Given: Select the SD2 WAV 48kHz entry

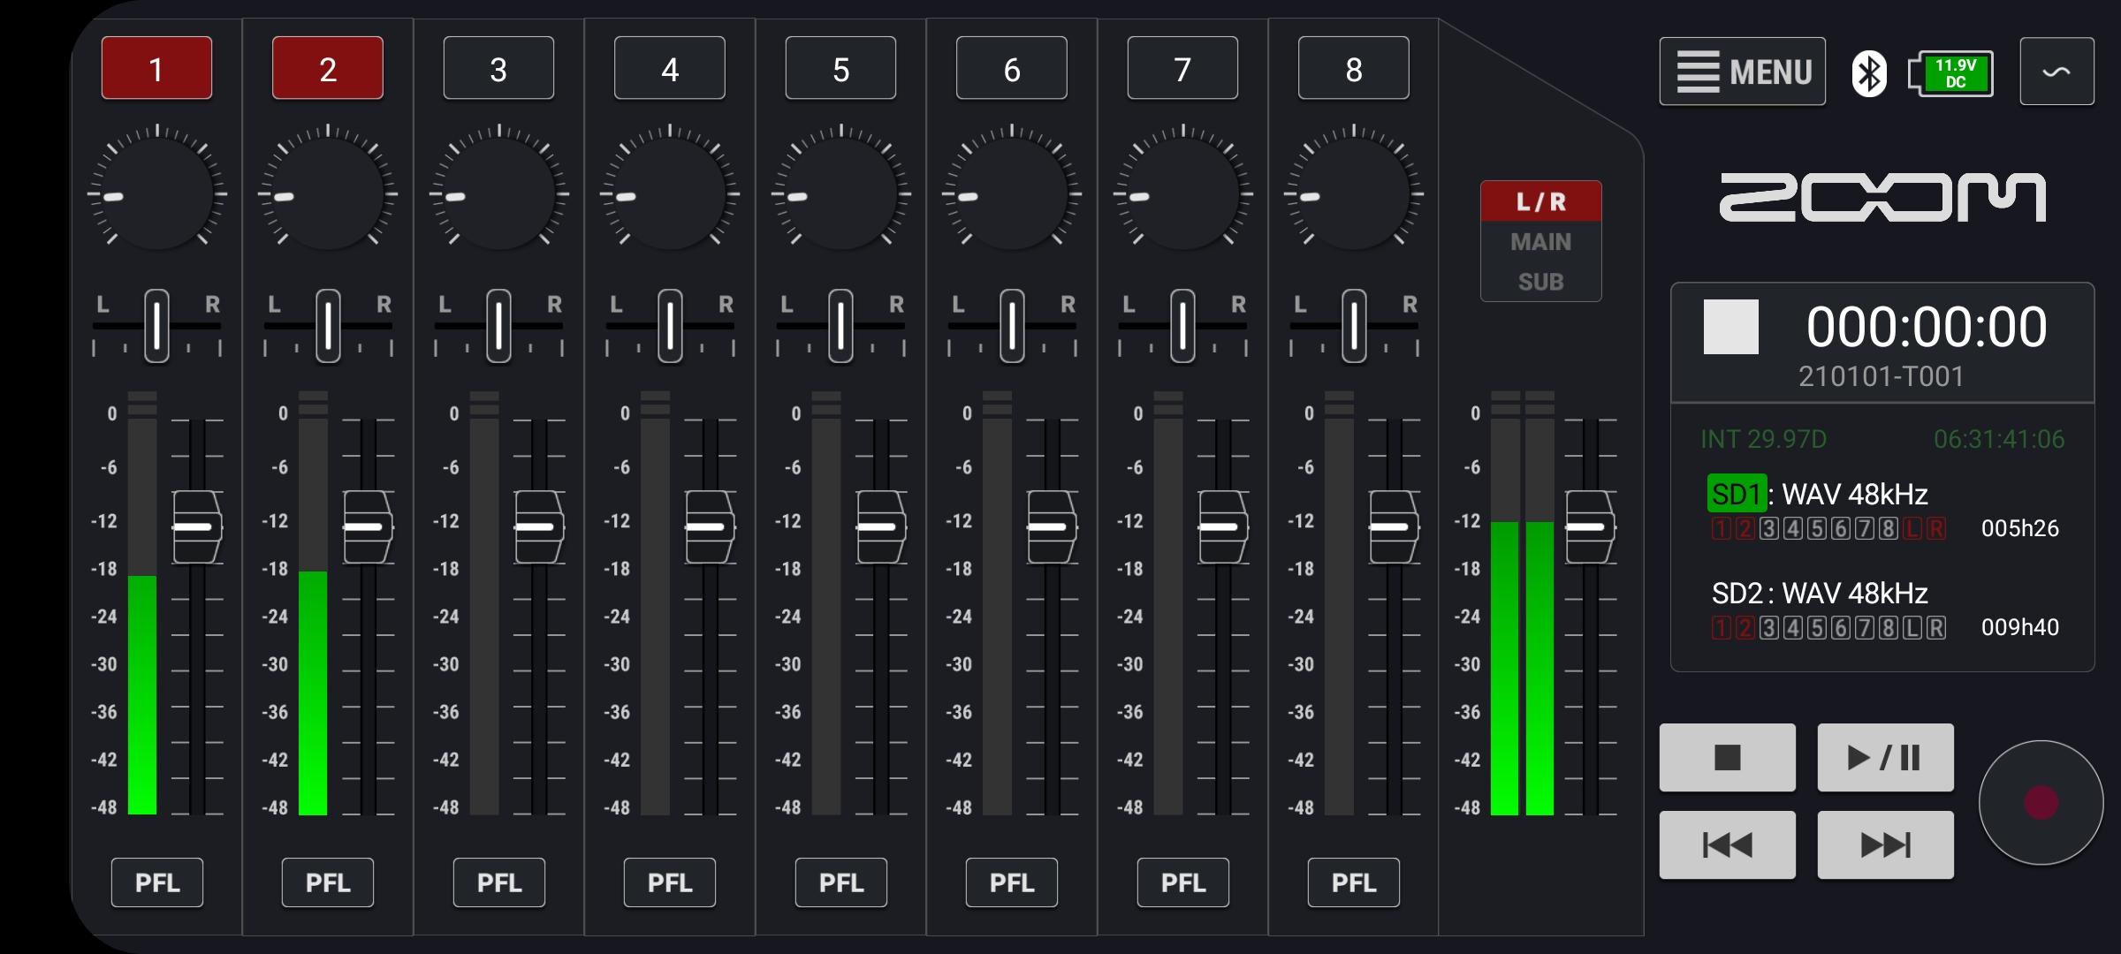Looking at the screenshot, I should [1820, 593].
